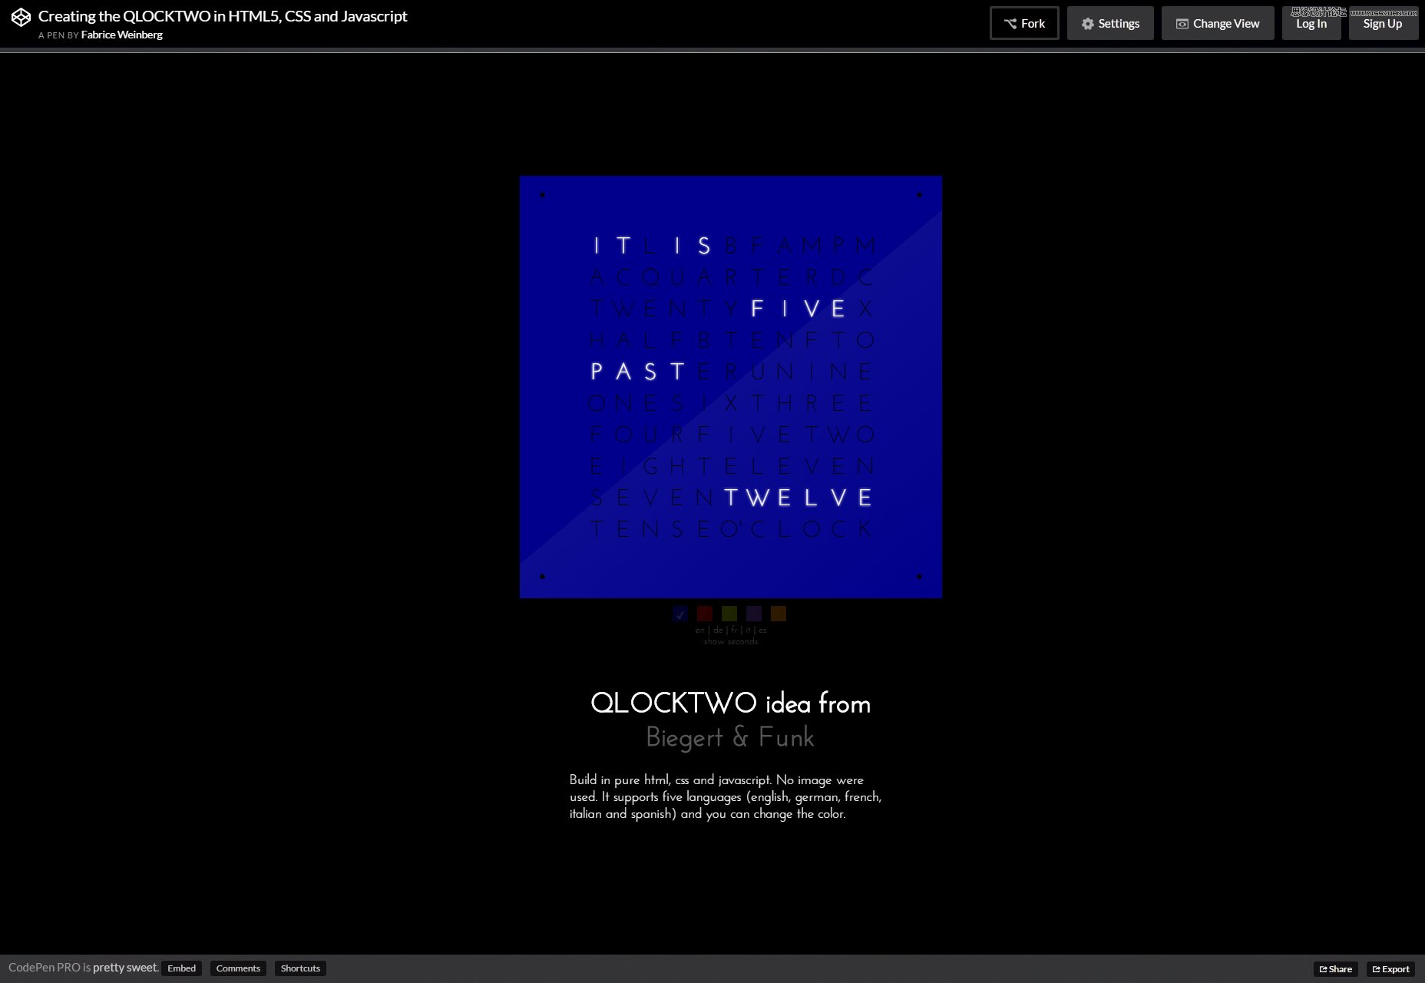Click the Share button

(1336, 969)
